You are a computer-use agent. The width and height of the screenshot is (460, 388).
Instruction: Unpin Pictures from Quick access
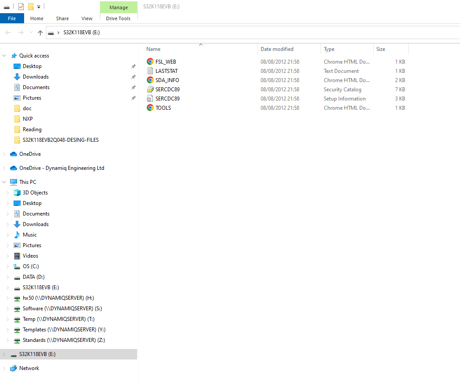tap(134, 97)
